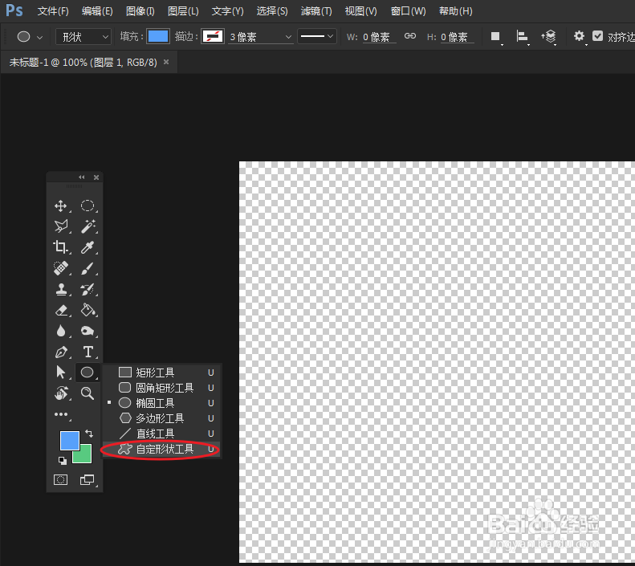Select the Eraser tool
This screenshot has height=566, width=635.
click(61, 310)
